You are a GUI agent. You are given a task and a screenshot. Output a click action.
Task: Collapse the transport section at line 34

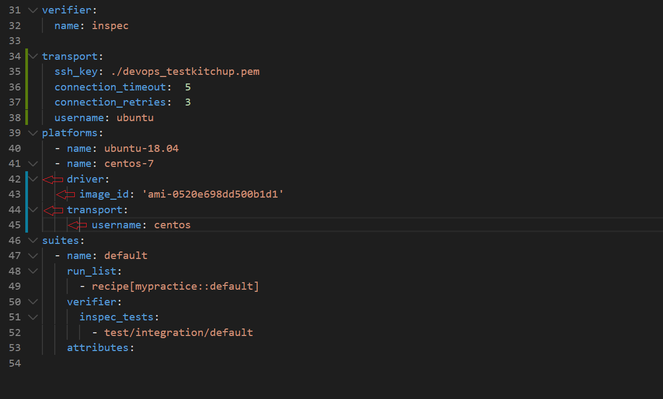pyautogui.click(x=32, y=56)
